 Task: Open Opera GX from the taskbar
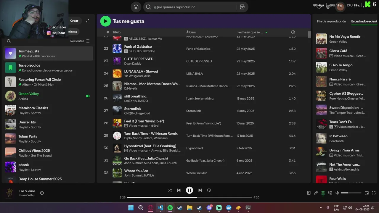pos(150,208)
